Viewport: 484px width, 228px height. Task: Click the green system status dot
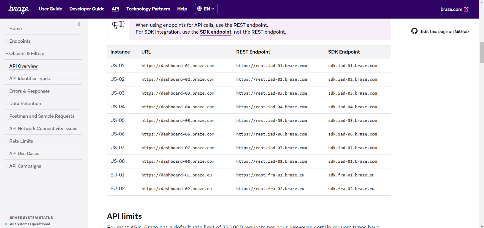pos(6,224)
